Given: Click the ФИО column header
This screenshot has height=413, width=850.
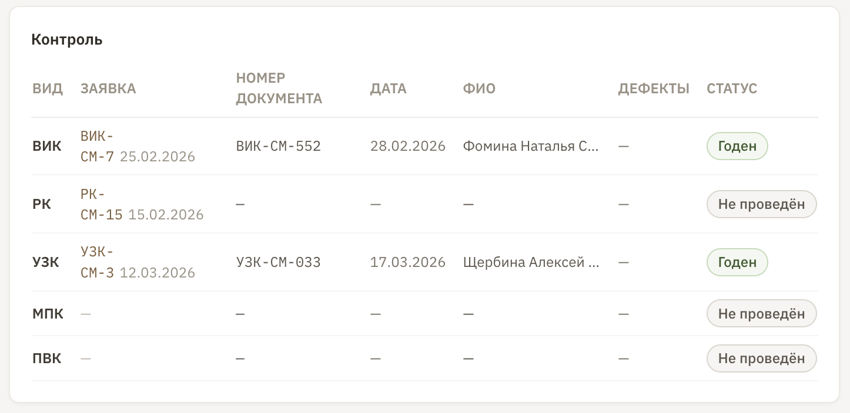Looking at the screenshot, I should pyautogui.click(x=479, y=89).
